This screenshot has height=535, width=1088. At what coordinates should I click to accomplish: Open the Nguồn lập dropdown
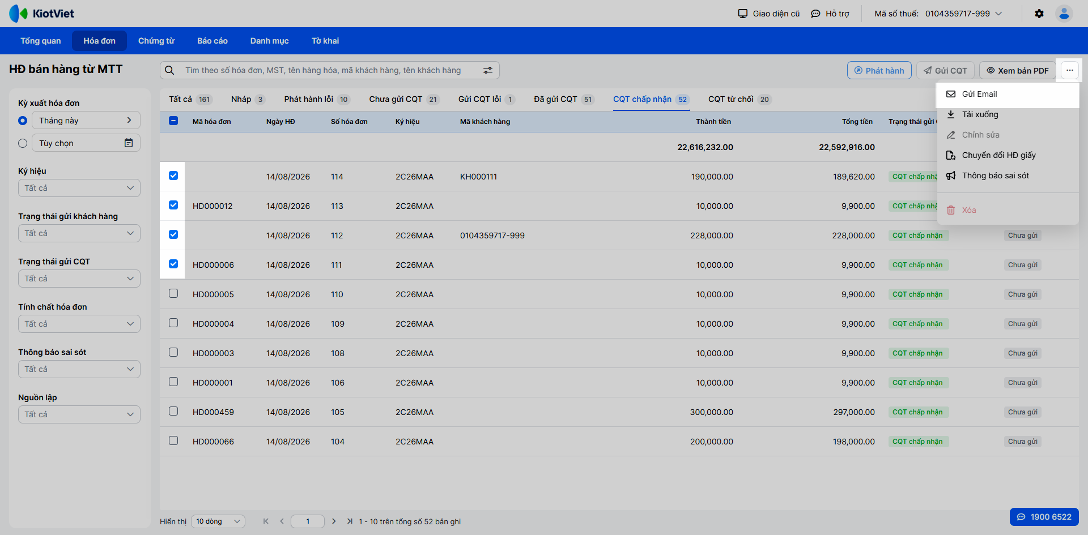click(79, 414)
